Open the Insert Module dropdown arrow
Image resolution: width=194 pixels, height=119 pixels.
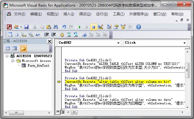tap(21, 27)
